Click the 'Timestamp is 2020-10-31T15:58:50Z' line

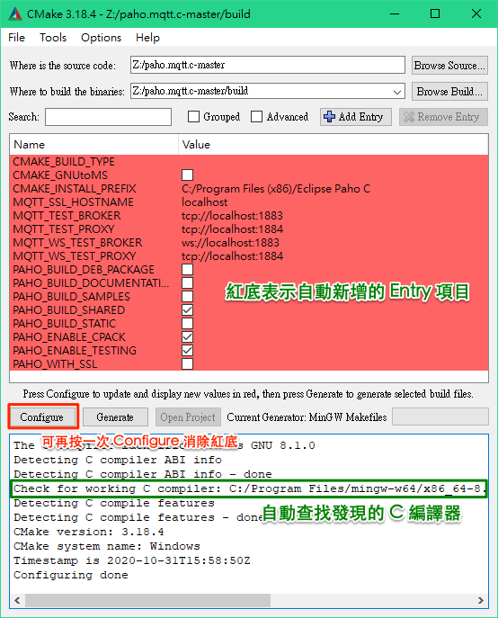click(131, 560)
